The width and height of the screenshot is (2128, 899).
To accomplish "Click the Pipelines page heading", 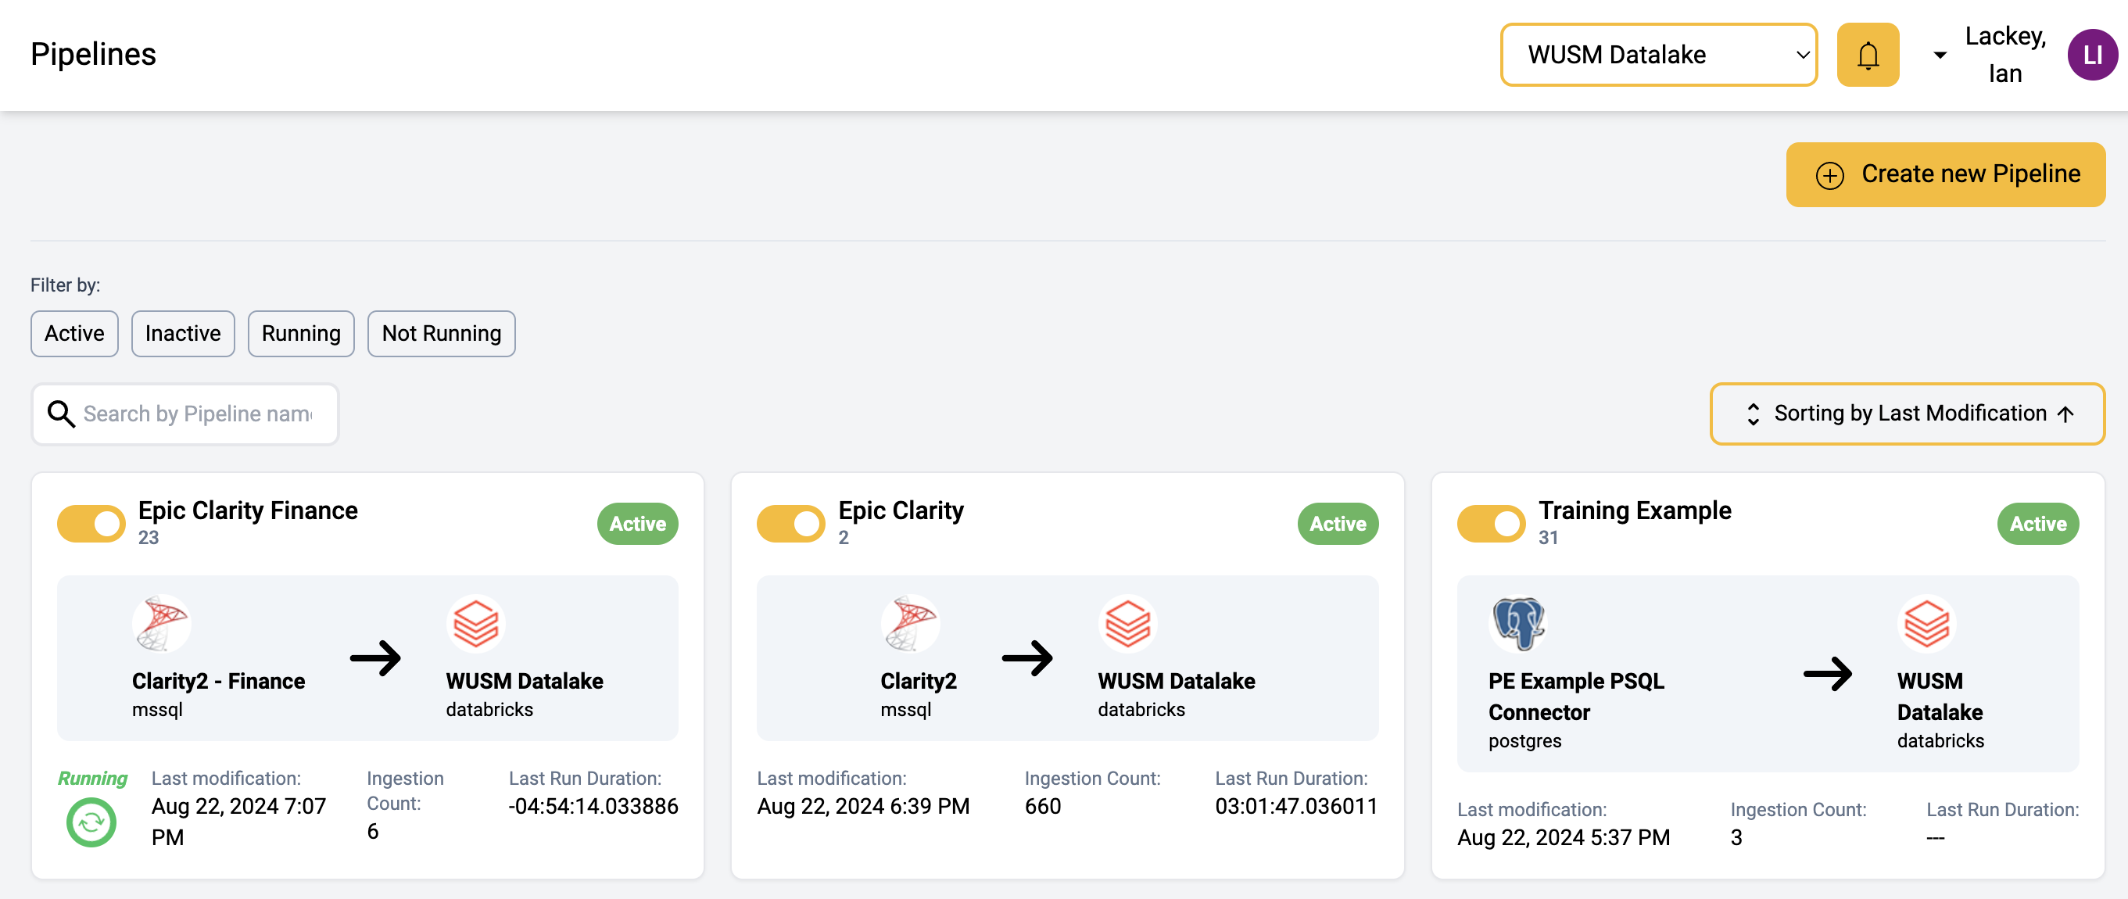I will [93, 55].
